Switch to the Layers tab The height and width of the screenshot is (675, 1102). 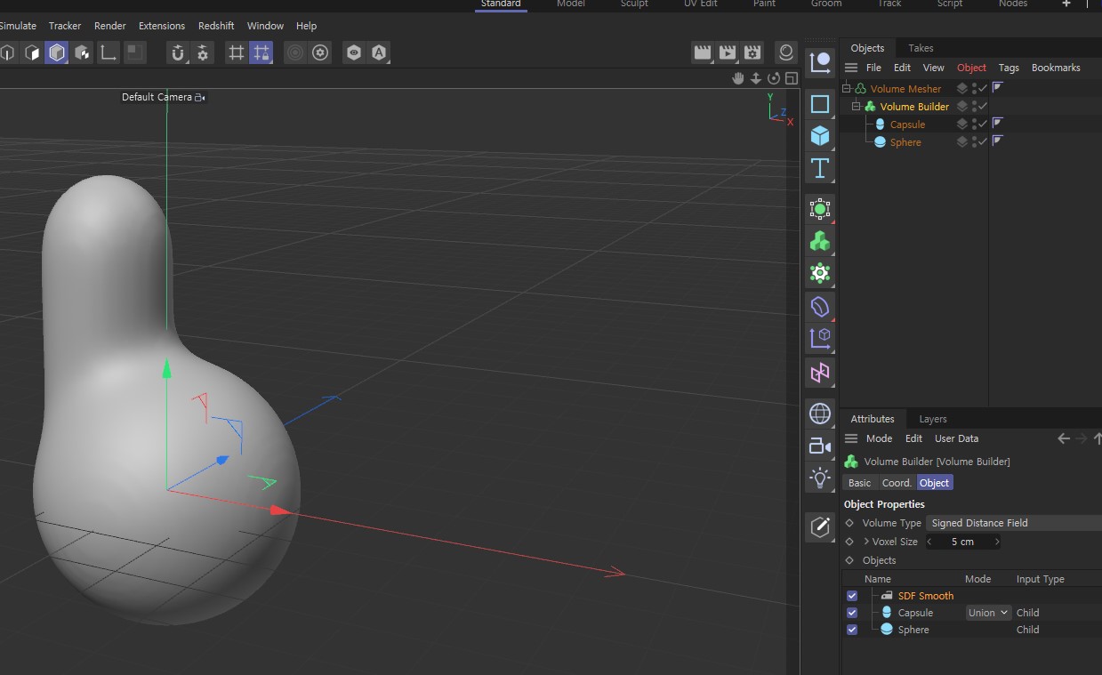point(933,419)
